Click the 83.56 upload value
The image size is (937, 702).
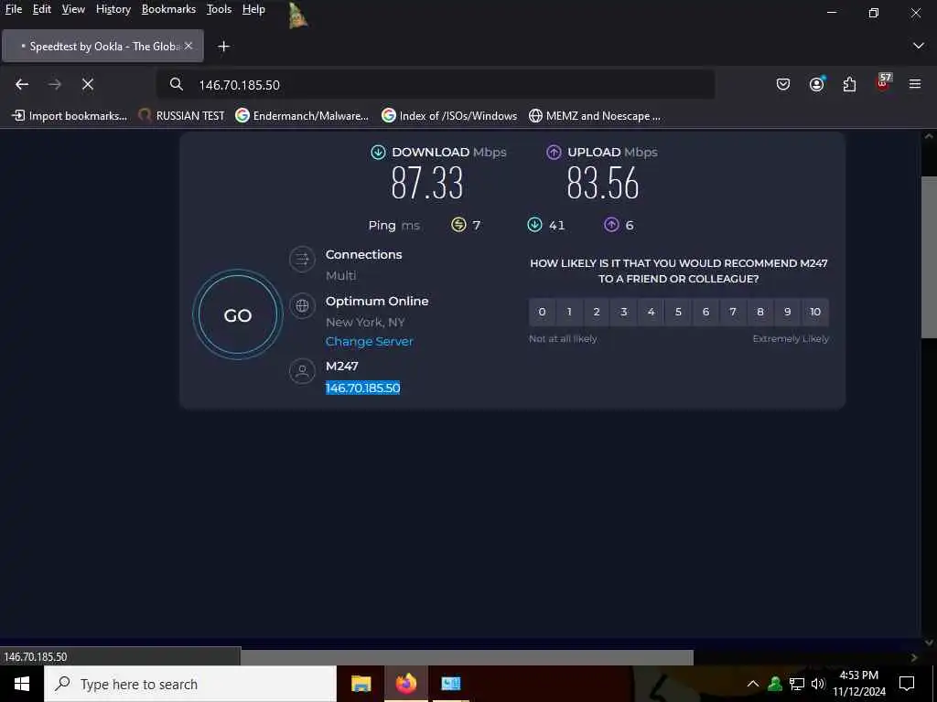[603, 183]
